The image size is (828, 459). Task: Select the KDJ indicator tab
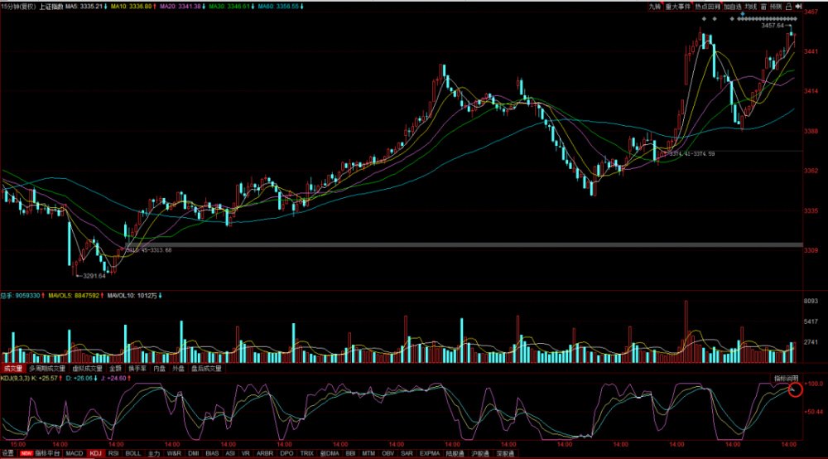pos(95,453)
